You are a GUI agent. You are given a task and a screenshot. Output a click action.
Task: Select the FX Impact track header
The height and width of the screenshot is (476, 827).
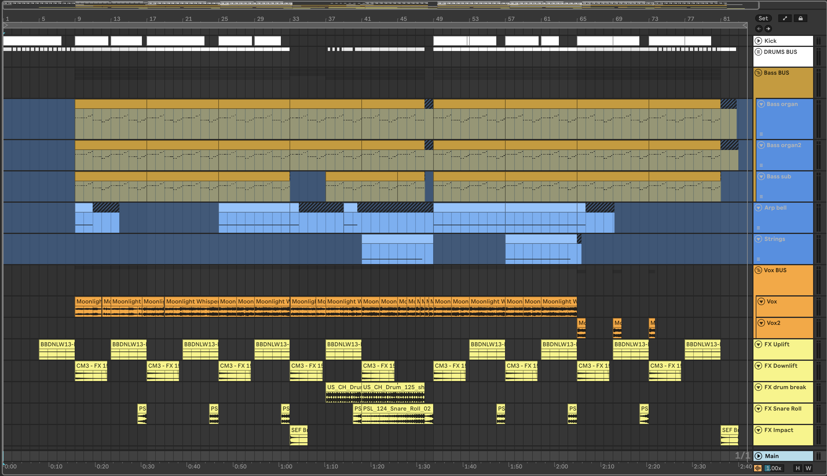click(x=779, y=430)
